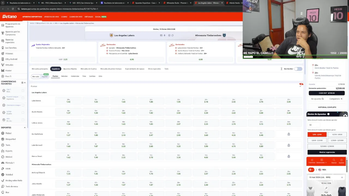
Task: Click the CASH OUT S/100.00 button
Action: (327, 93)
